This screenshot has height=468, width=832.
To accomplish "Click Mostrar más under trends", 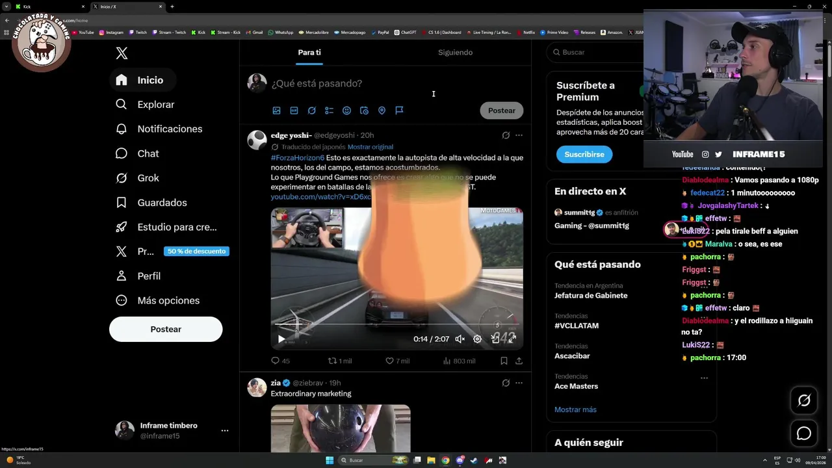I will pos(575,409).
